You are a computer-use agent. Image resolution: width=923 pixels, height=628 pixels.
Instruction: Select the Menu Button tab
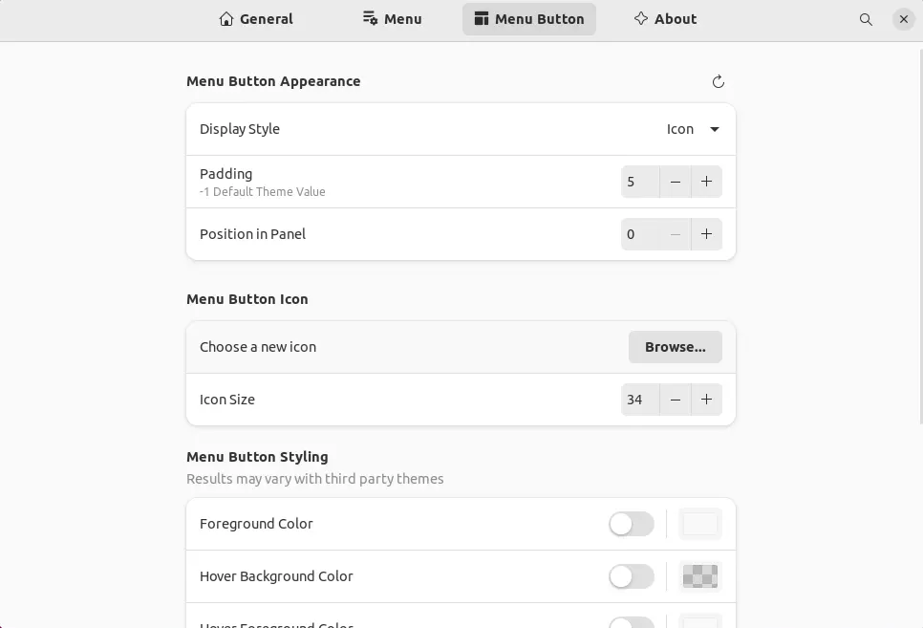529,19
